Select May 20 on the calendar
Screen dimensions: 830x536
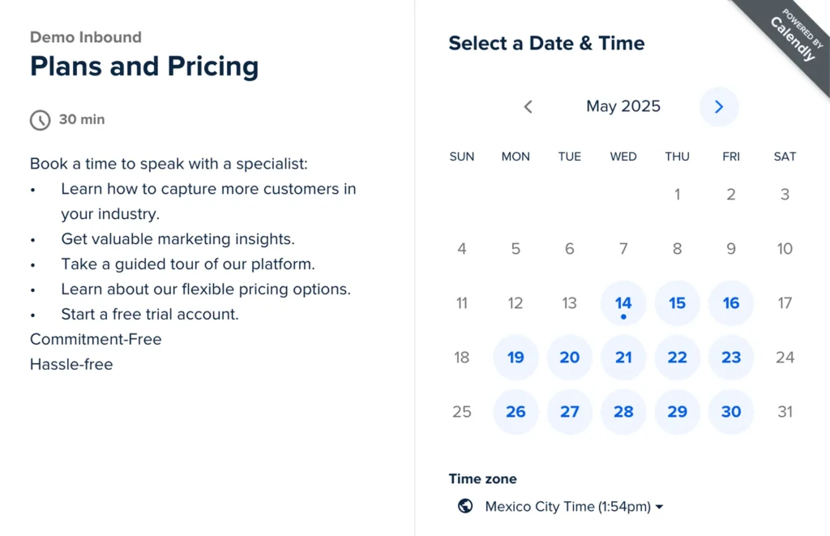(x=570, y=358)
